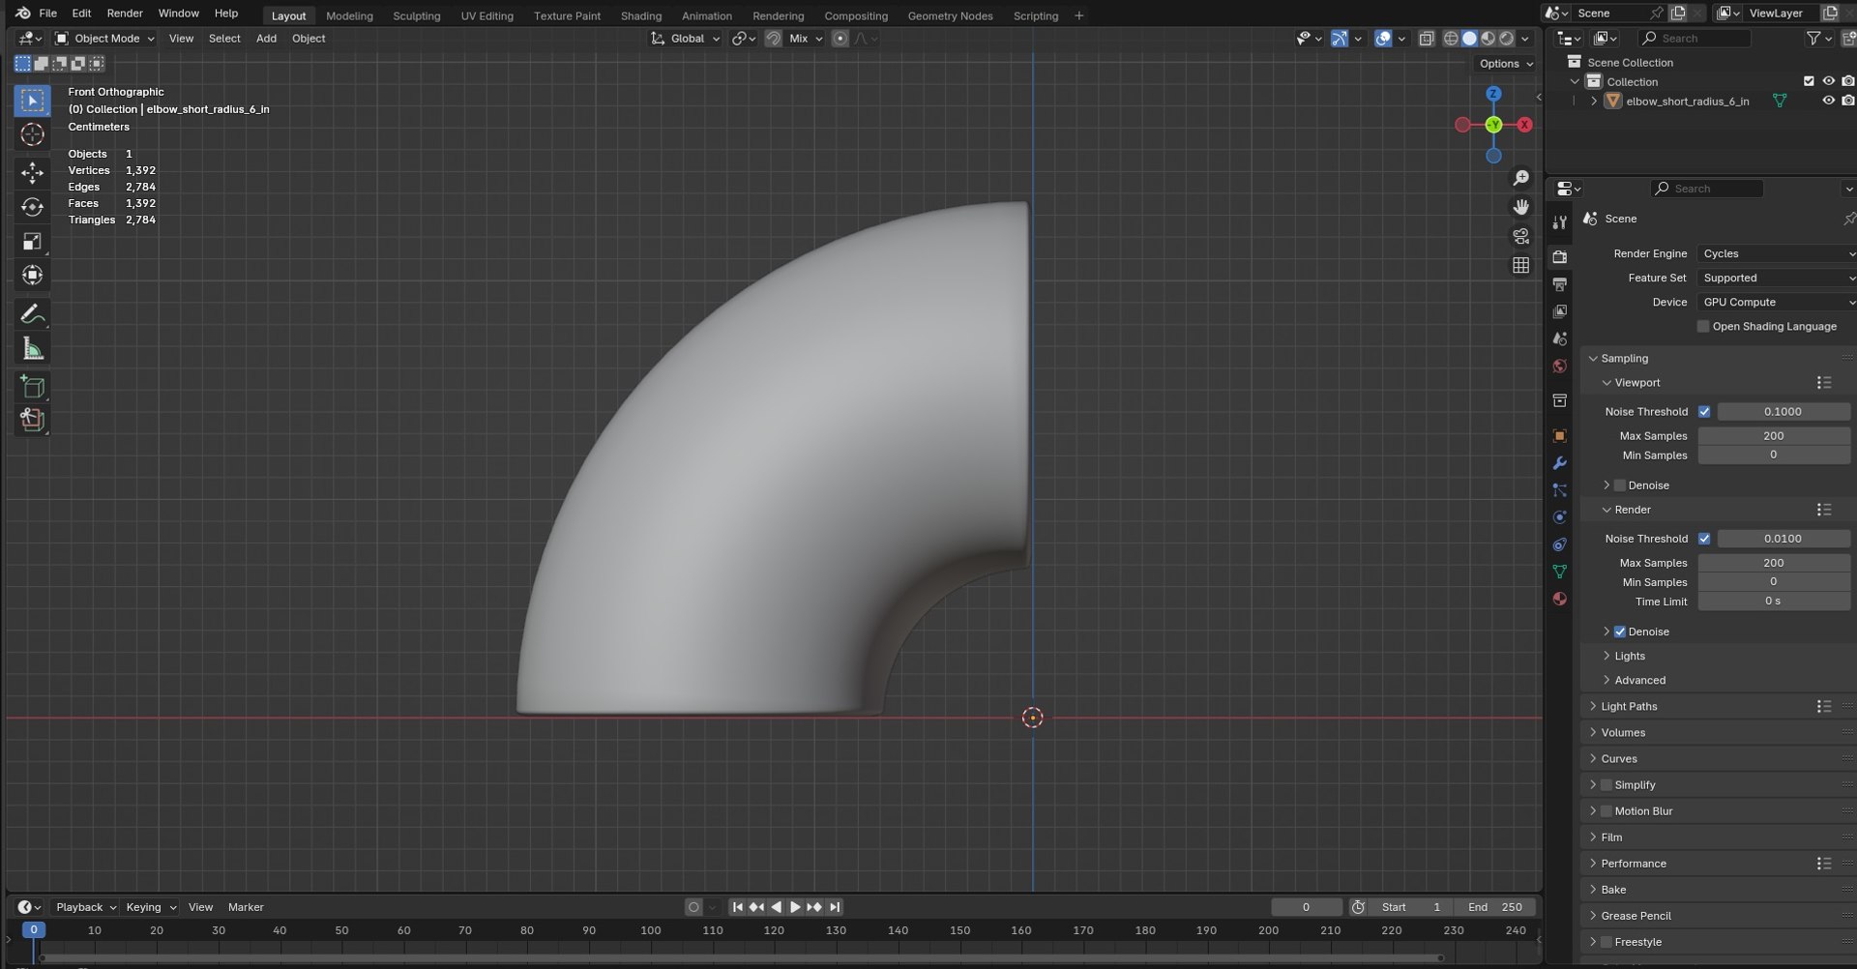Switch to Solid viewport shading
The height and width of the screenshot is (969, 1857).
pos(1469,39)
